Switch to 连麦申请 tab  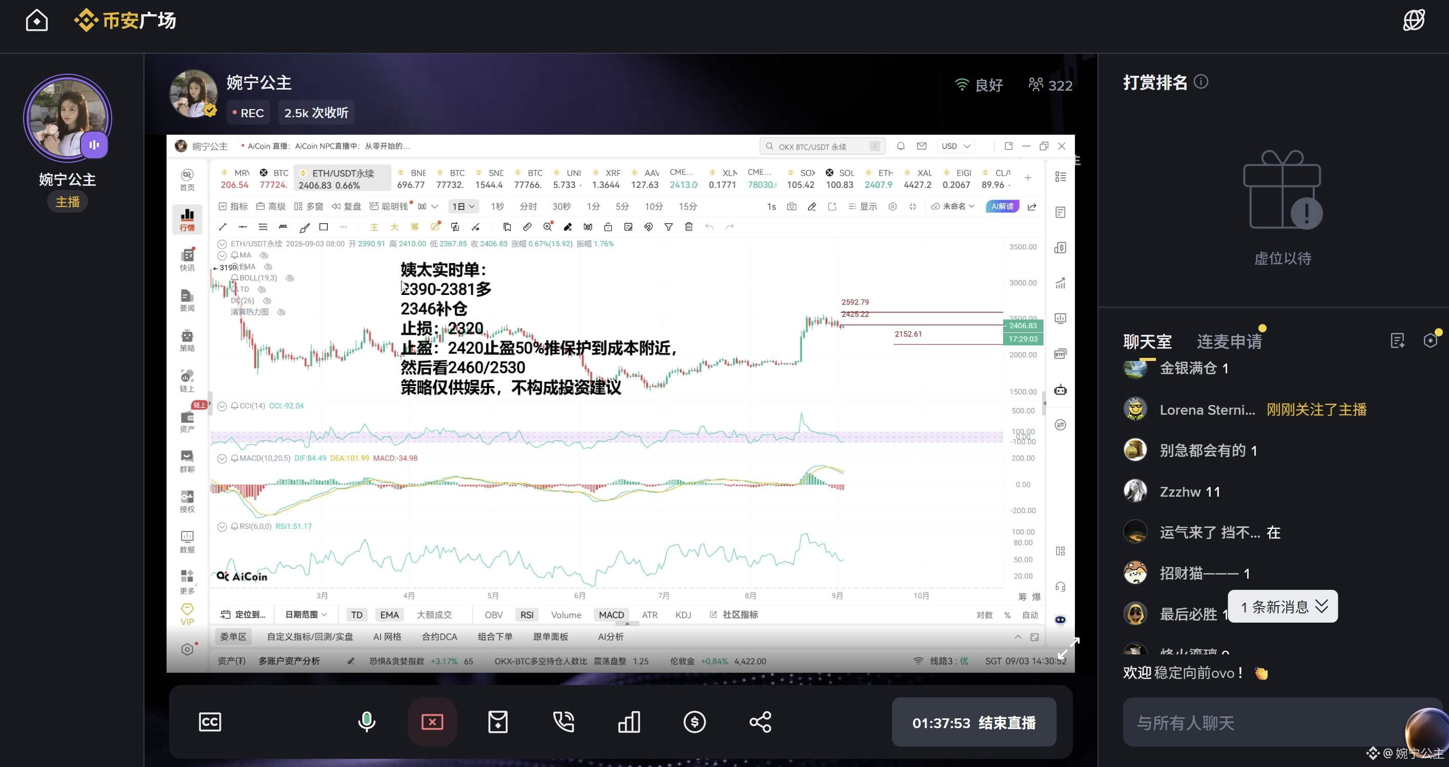point(1229,341)
